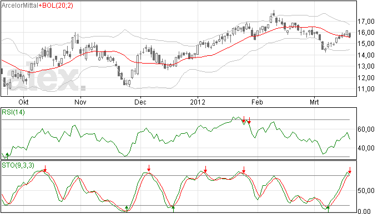Click the STO green buy arrow in late November

pyautogui.click(x=127, y=208)
